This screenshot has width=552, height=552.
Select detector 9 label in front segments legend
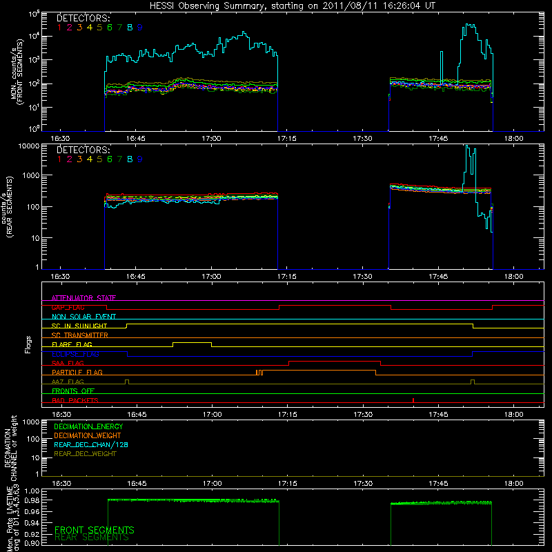pos(140,28)
